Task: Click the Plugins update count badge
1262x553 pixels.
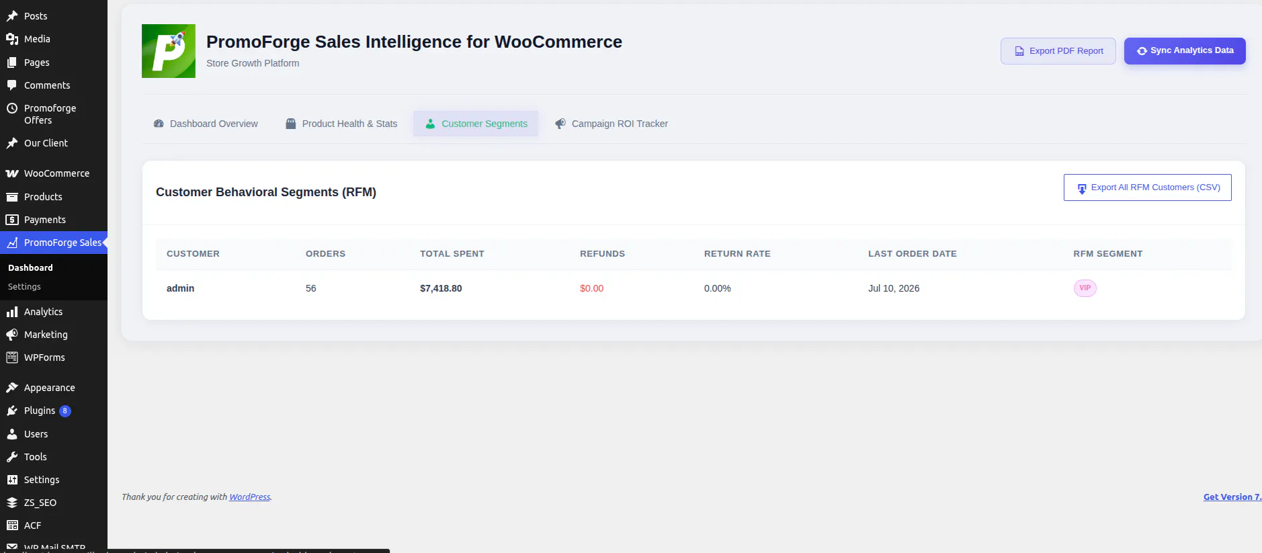Action: pyautogui.click(x=65, y=411)
